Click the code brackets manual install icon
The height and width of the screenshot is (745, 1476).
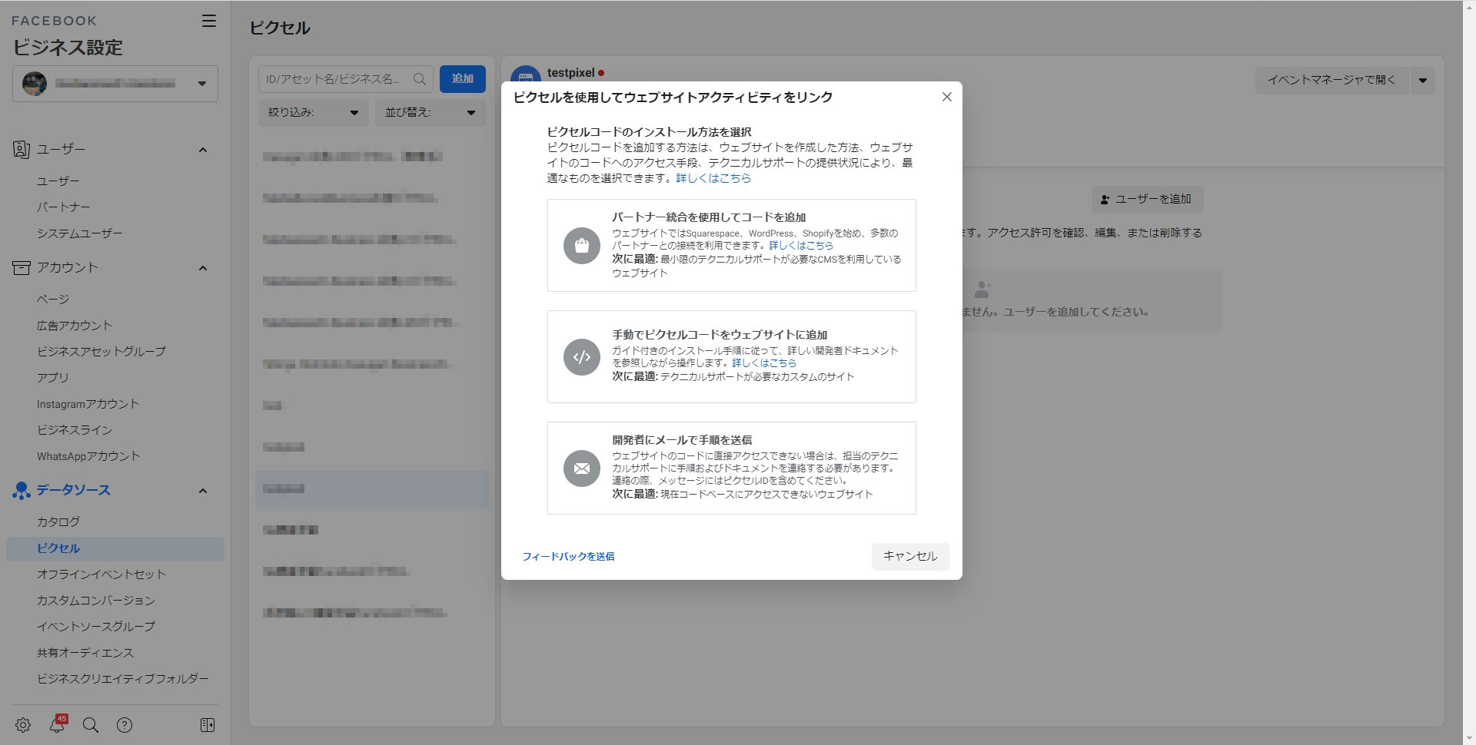(x=582, y=357)
